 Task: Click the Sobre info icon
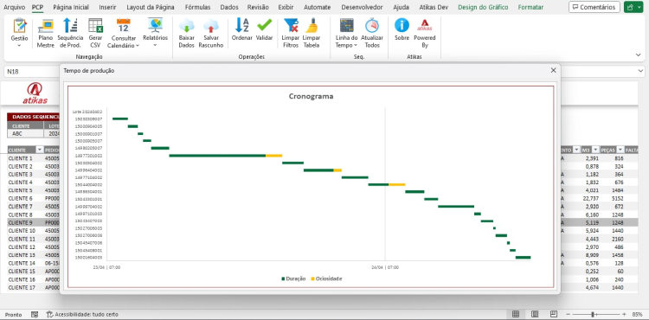point(402,26)
